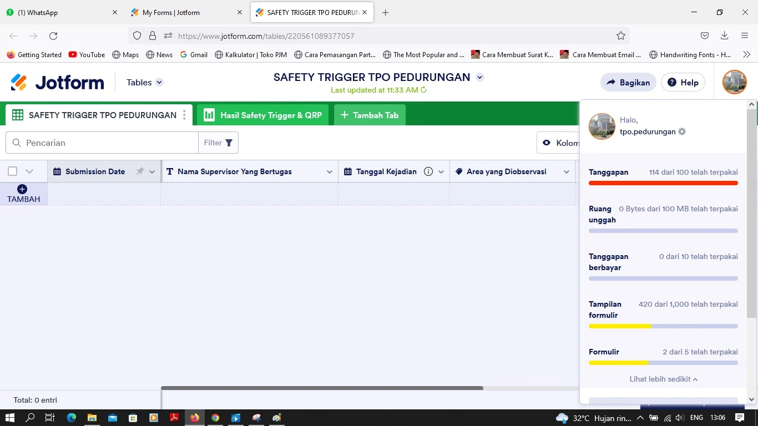Open the Tables dropdown
Viewport: 758px width, 426px height.
[x=143, y=82]
